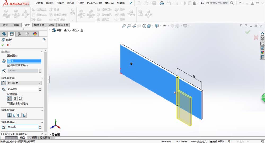The width and height of the screenshot is (265, 143).
Task: Open the hide/show items eye icon
Action: click(x=165, y=26)
